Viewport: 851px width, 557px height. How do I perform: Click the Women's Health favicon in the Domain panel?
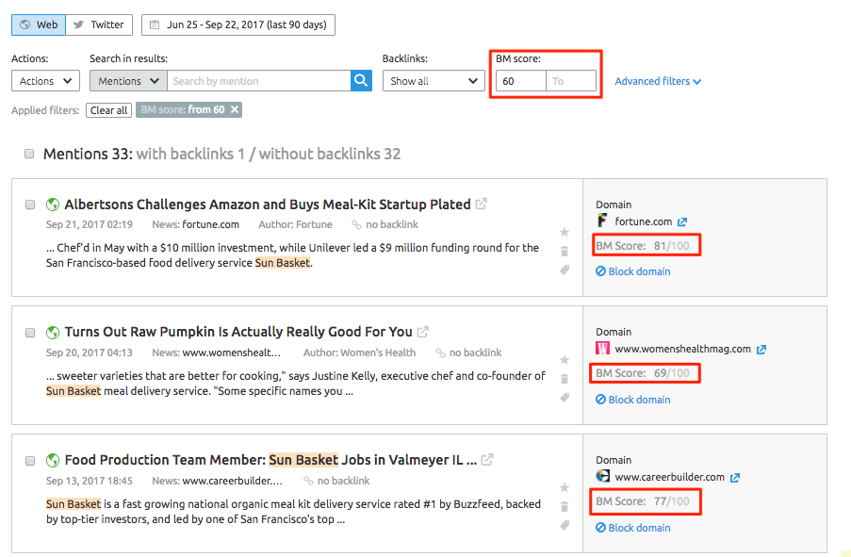click(602, 348)
